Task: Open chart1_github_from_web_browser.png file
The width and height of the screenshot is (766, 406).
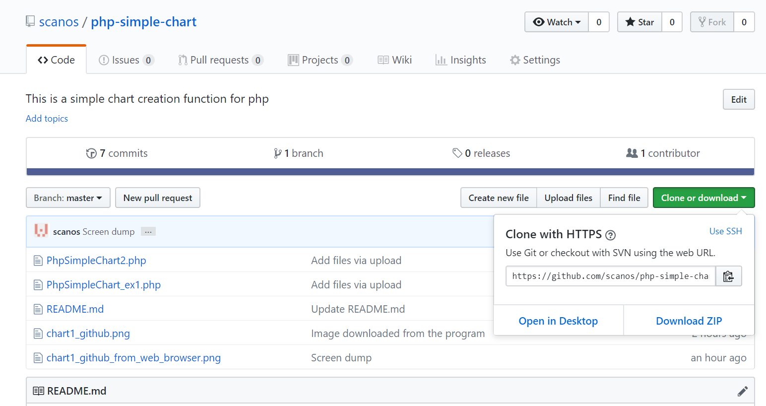Action: click(x=133, y=358)
